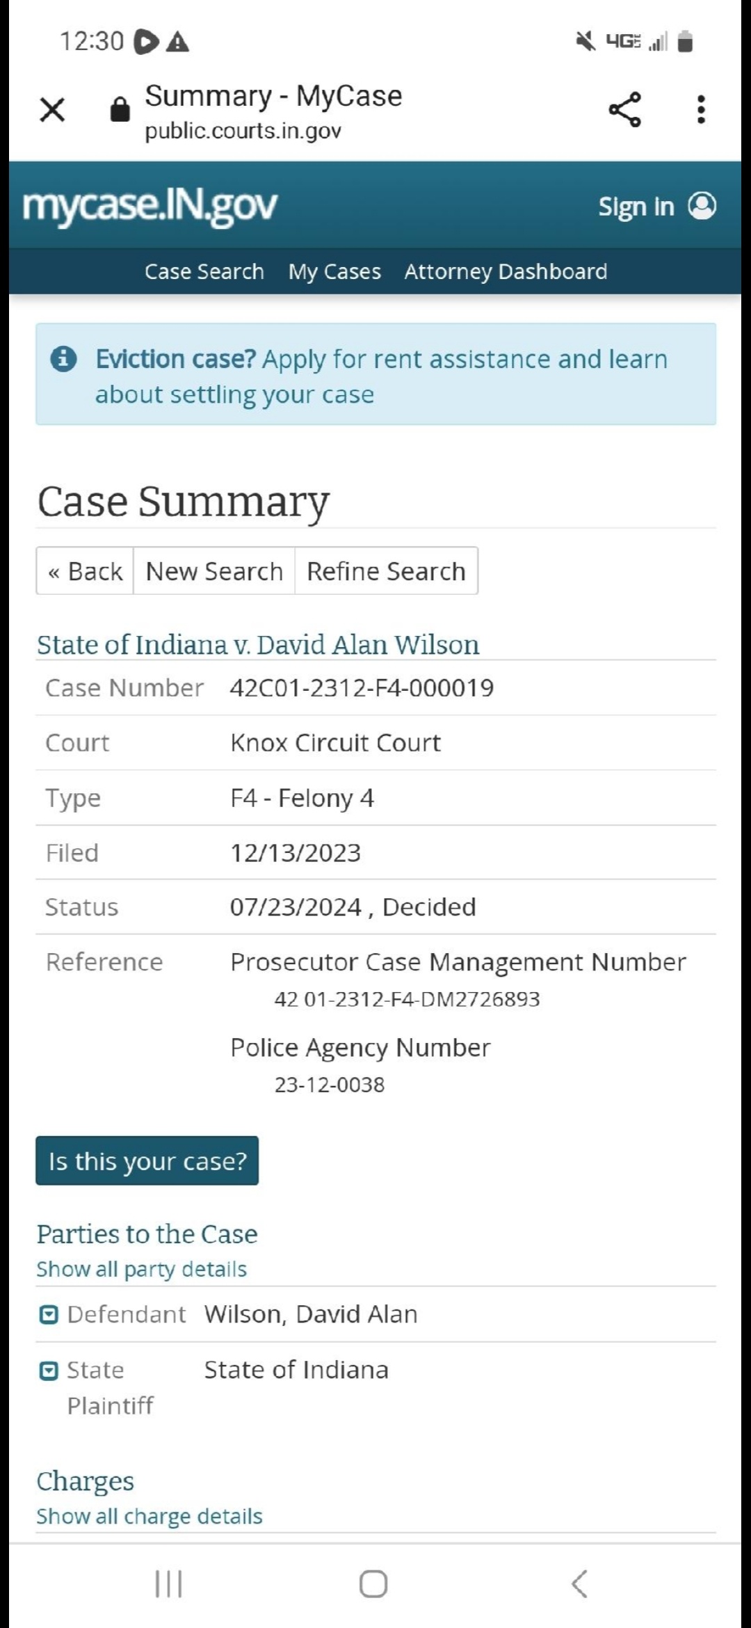This screenshot has height=1628, width=751.
Task: Open the Case Search menu item
Action: point(204,271)
